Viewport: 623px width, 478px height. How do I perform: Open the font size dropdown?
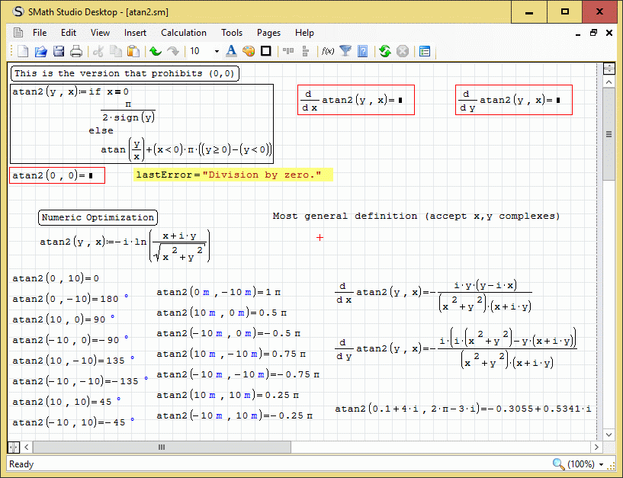pos(215,51)
